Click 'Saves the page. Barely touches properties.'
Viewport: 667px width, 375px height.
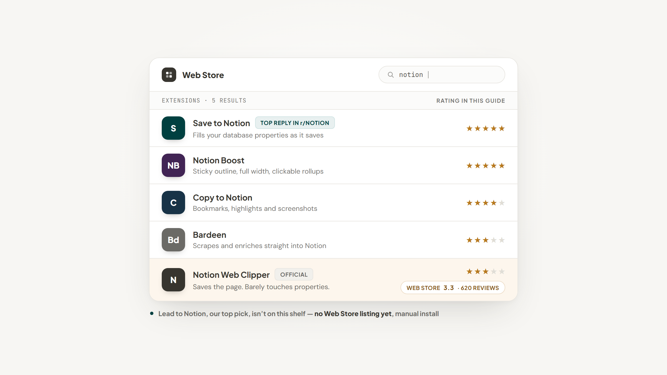[261, 287]
